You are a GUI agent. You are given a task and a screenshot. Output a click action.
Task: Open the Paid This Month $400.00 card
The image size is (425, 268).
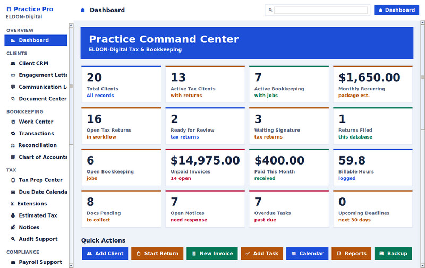(288, 167)
